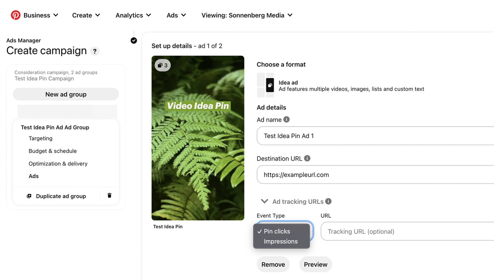Click the Ad name info icon

tap(286, 119)
